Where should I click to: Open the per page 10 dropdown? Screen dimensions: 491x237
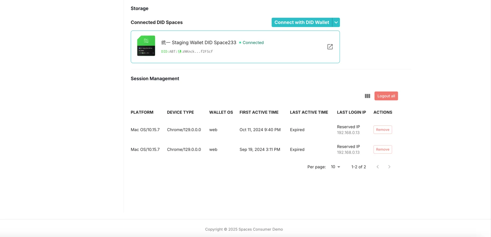(x=335, y=167)
